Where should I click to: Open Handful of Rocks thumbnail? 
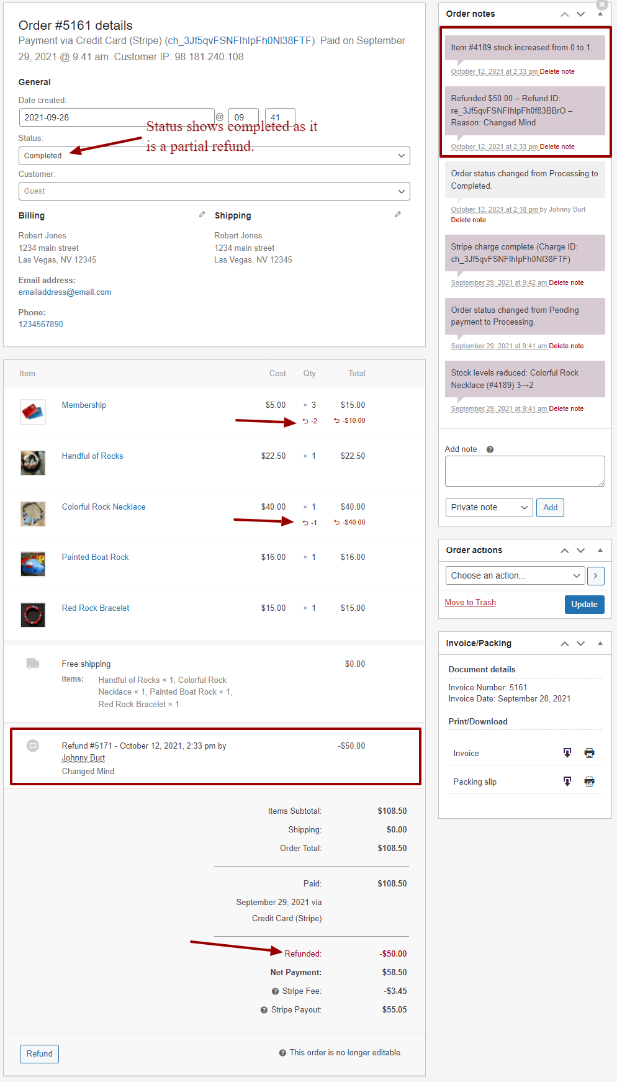pos(33,463)
